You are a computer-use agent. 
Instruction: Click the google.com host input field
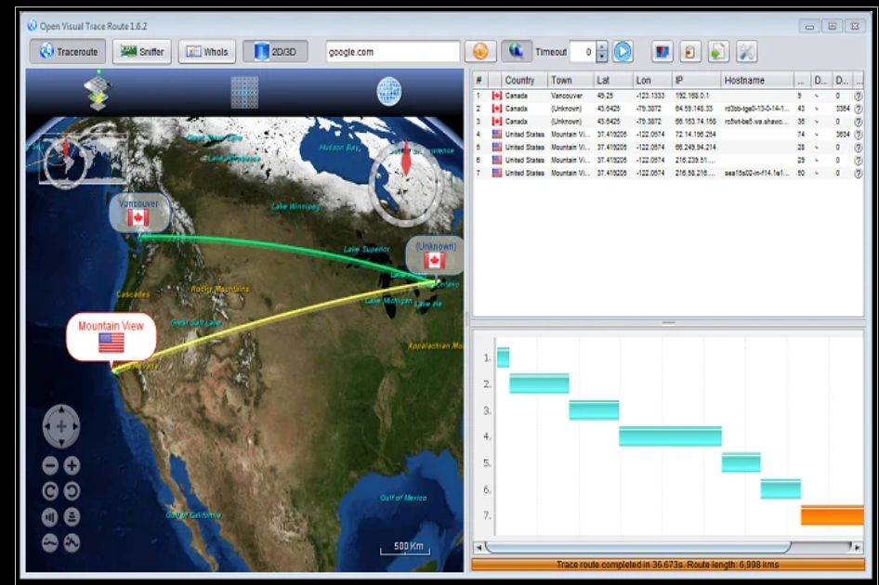(392, 52)
